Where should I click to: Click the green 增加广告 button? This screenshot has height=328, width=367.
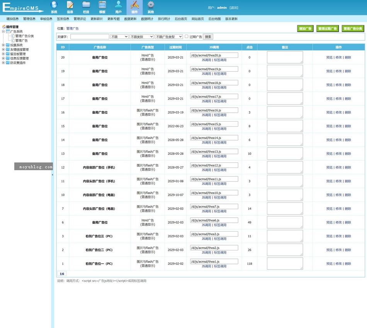pos(305,29)
